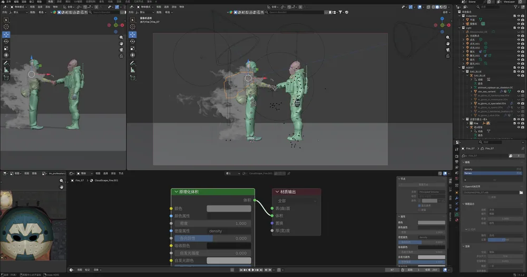
Task: Click the 各向异性 slider on 原理化体积 node
Action: click(x=213, y=239)
